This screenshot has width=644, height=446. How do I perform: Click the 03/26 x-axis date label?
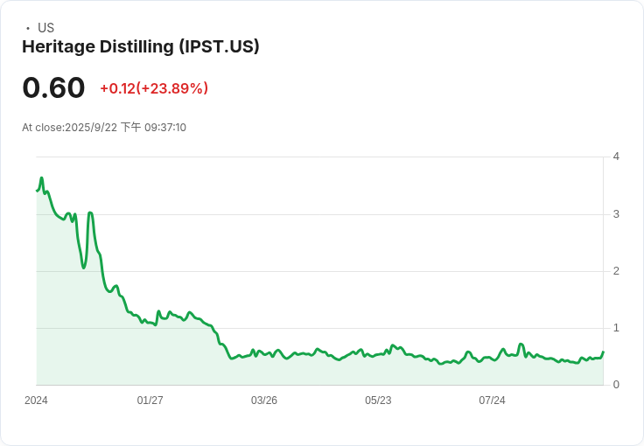264,401
